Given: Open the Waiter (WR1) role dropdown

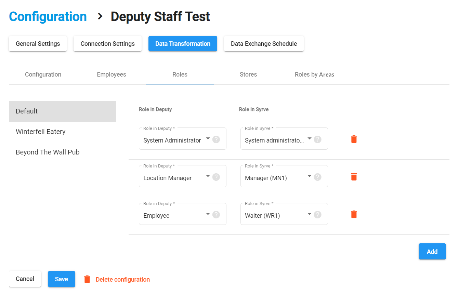Looking at the screenshot, I should coord(309,214).
